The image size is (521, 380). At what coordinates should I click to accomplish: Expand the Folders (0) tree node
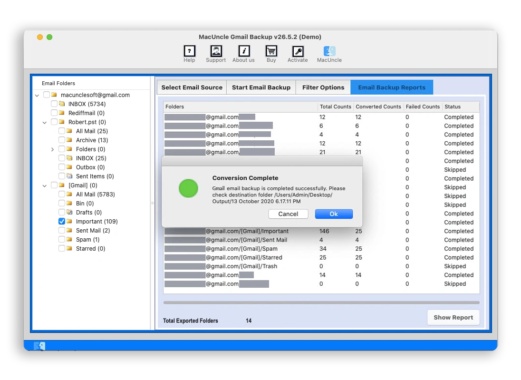click(52, 149)
